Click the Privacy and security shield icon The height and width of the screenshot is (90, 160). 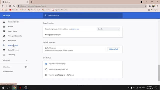[4, 36]
